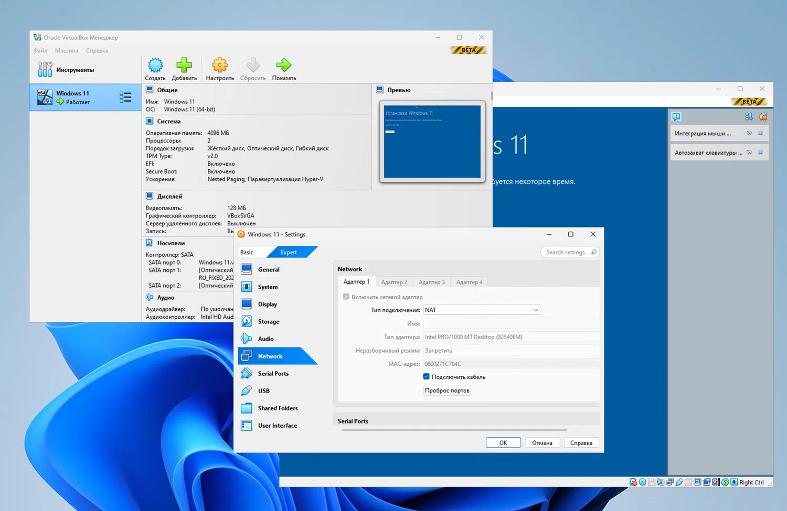Click the Проброс портов button

tap(447, 390)
